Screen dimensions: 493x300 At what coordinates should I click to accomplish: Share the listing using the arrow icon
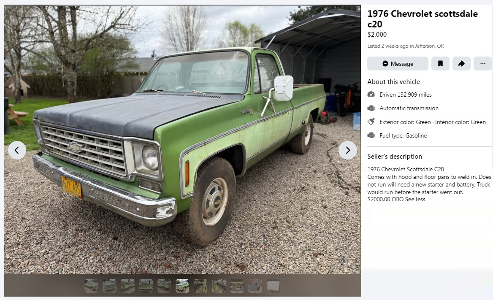[461, 64]
